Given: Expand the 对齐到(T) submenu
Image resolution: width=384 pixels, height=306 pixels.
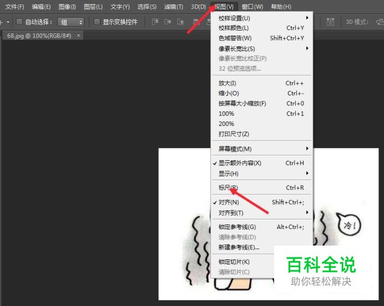Looking at the screenshot, I should click(x=261, y=213).
